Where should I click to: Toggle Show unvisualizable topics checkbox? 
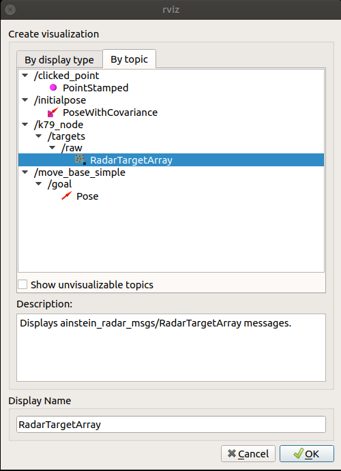(23, 284)
